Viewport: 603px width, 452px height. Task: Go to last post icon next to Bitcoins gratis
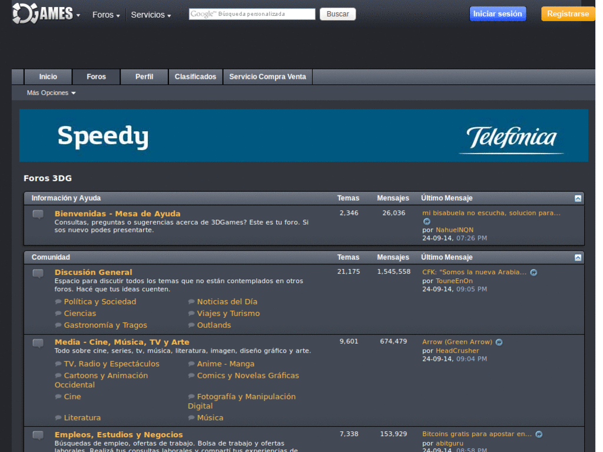(x=539, y=434)
